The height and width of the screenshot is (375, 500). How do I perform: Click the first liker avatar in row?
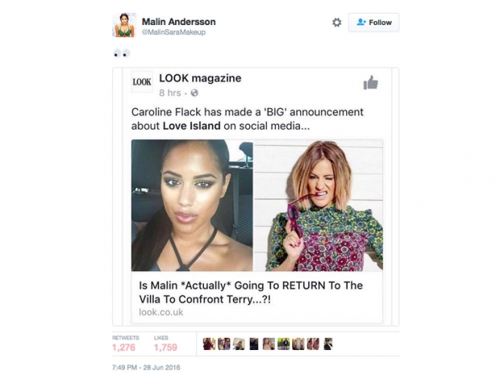coord(209,344)
